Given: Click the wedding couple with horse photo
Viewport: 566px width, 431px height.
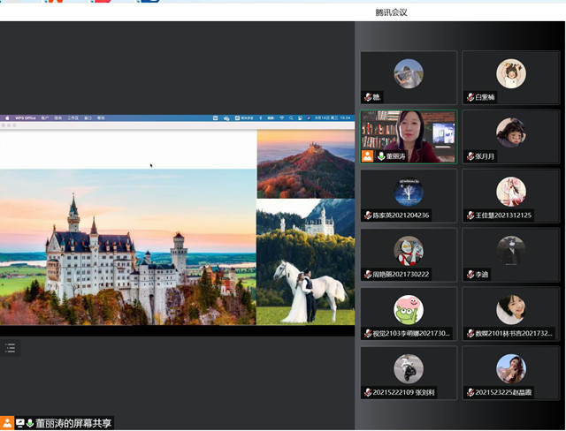Looking at the screenshot, I should pyautogui.click(x=305, y=262).
